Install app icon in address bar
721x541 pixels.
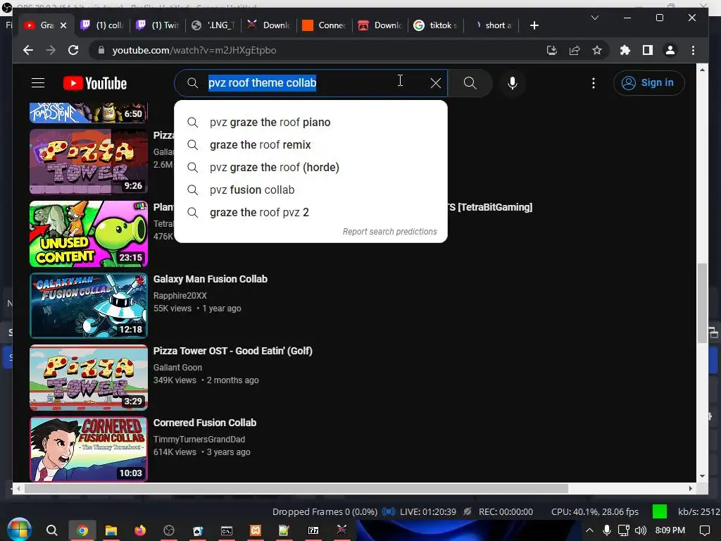tap(552, 50)
